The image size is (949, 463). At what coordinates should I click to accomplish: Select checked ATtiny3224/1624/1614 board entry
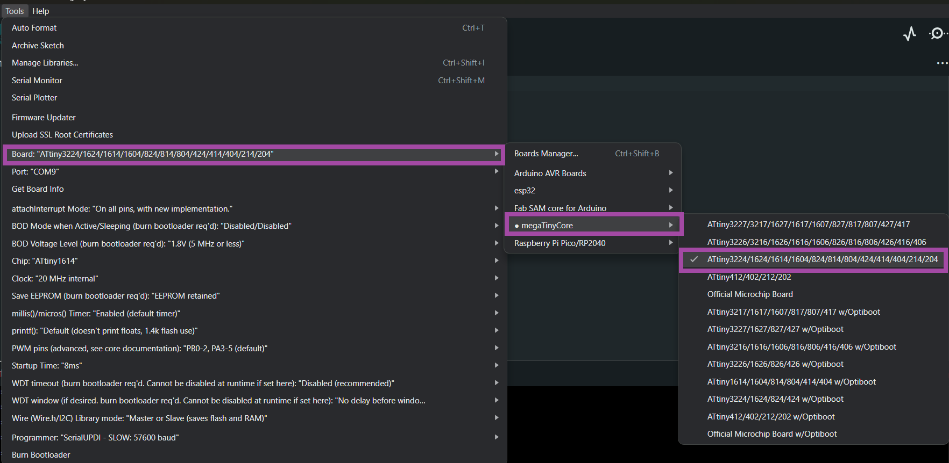(821, 259)
